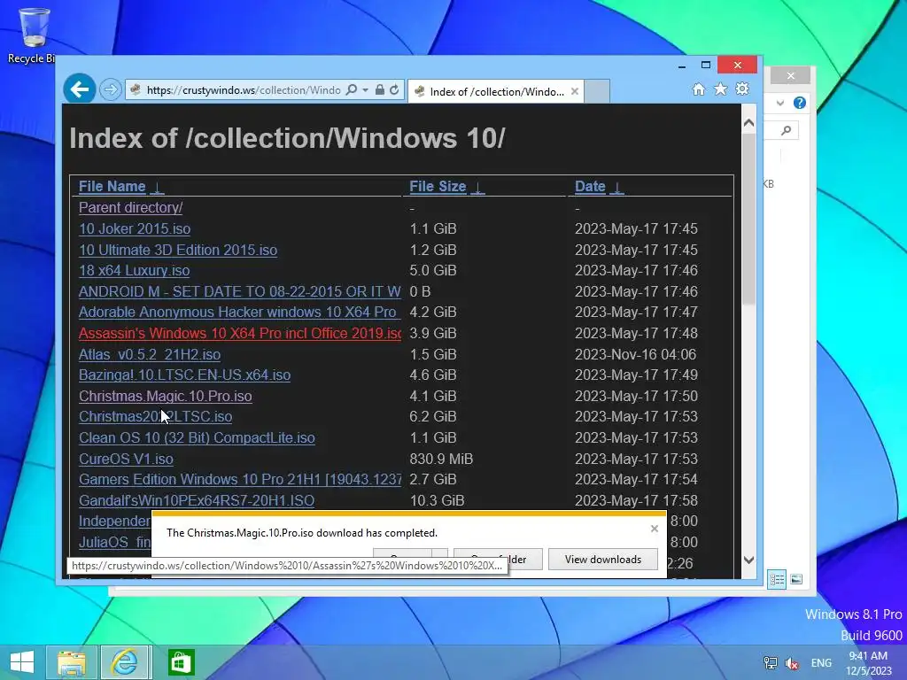
Task: Close the Index of /collection tab
Action: 574,91
